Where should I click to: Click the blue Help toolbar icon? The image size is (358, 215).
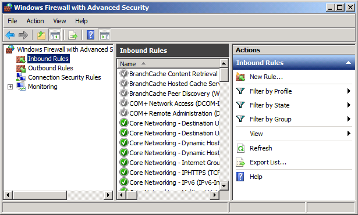pyautogui.click(x=91, y=35)
